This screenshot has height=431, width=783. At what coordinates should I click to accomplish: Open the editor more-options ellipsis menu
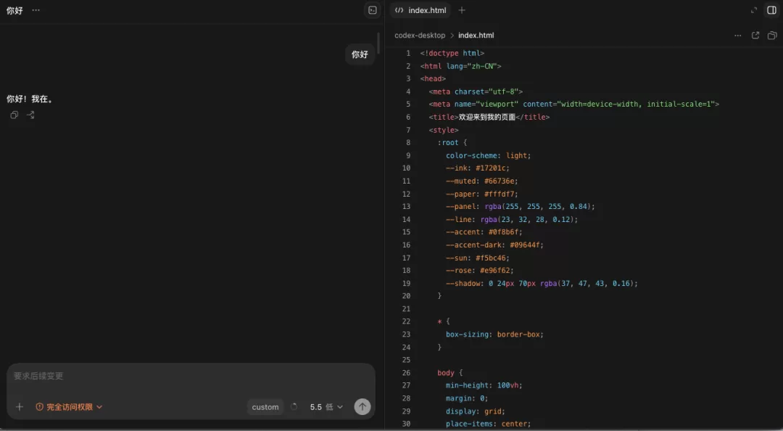(x=737, y=36)
